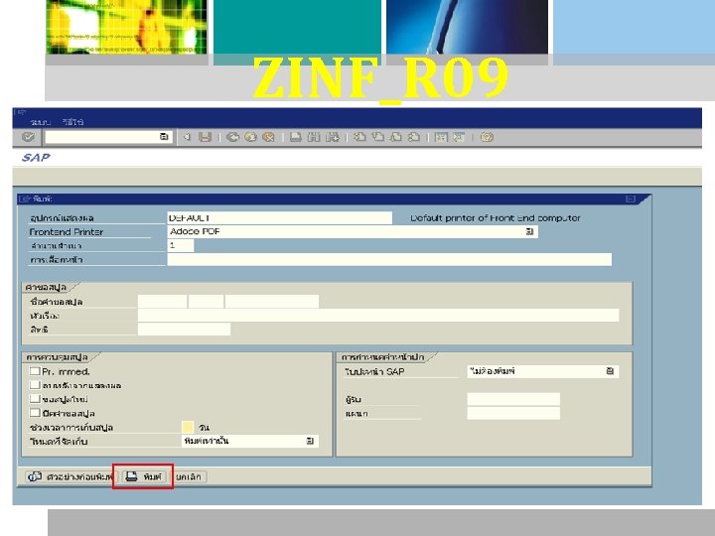Open the SAP cover page dropdown

(x=610, y=371)
